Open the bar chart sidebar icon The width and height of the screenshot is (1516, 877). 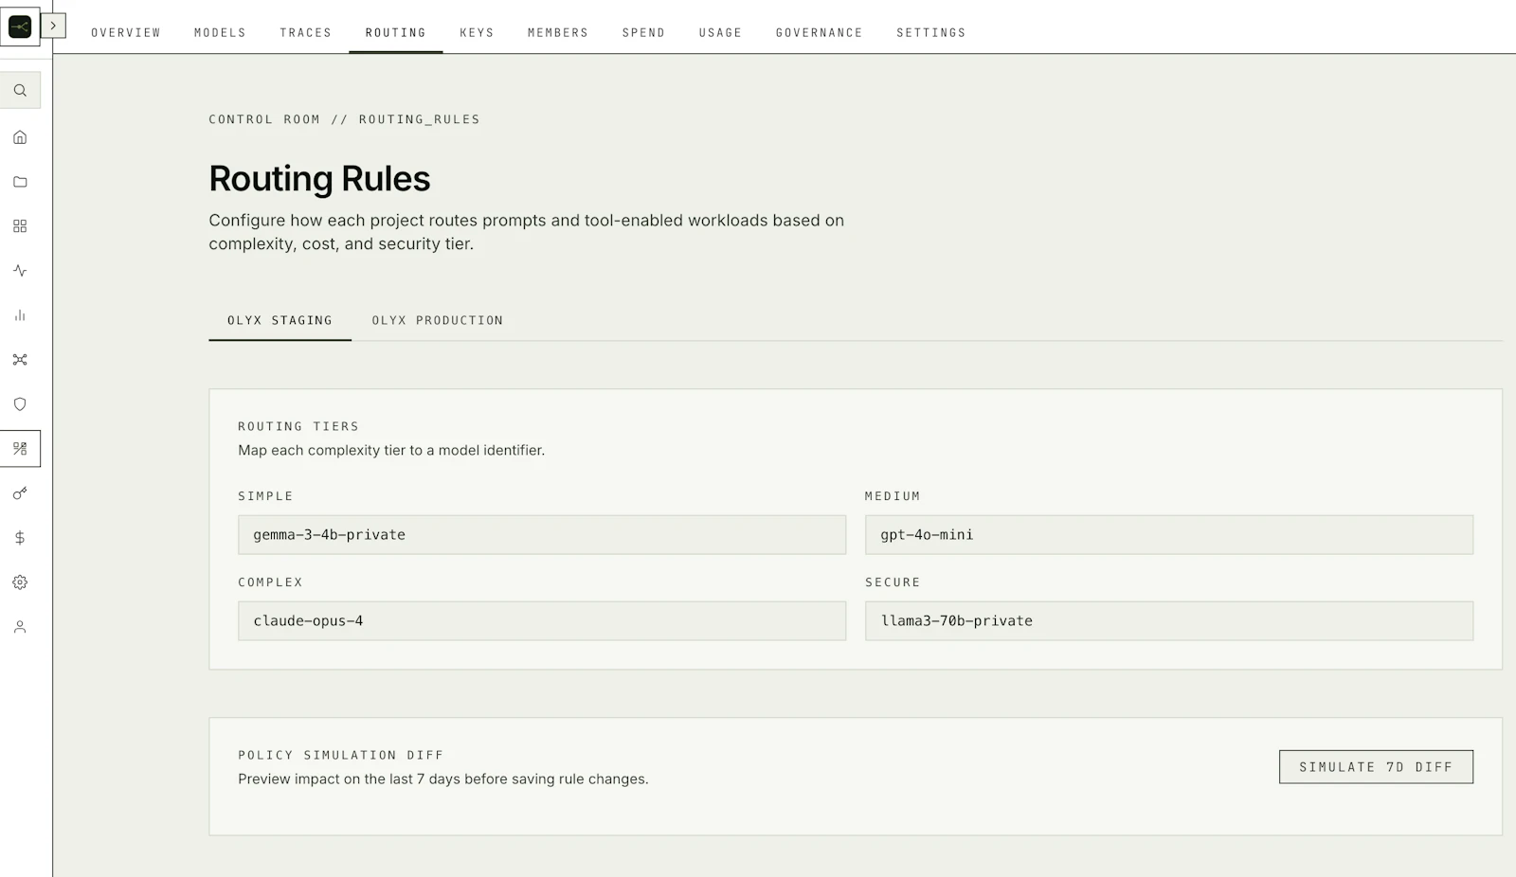(x=20, y=315)
